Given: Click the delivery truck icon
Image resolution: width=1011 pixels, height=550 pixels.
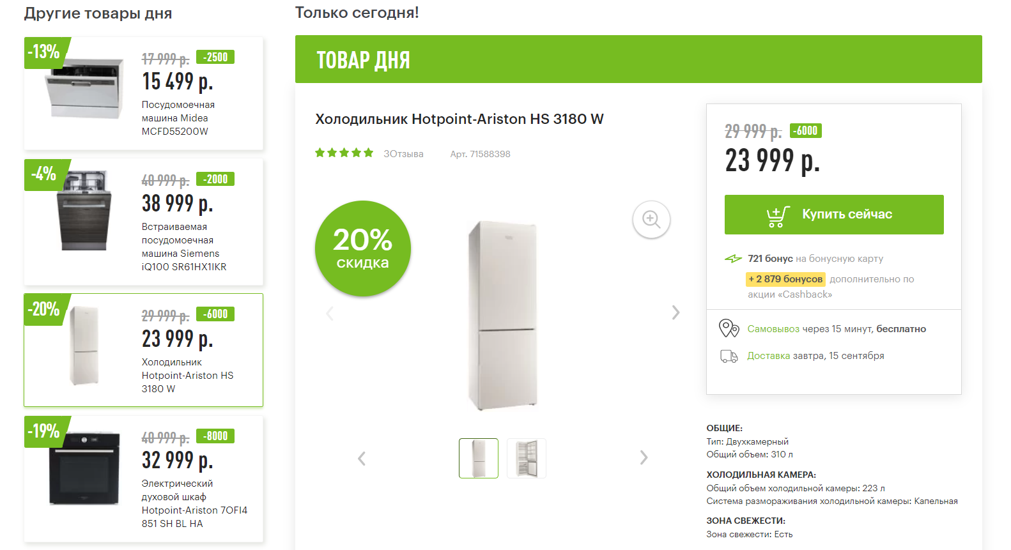Looking at the screenshot, I should point(729,356).
